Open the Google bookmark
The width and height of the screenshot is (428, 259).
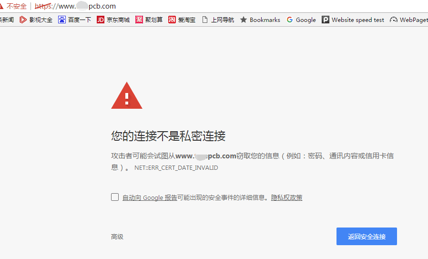301,20
